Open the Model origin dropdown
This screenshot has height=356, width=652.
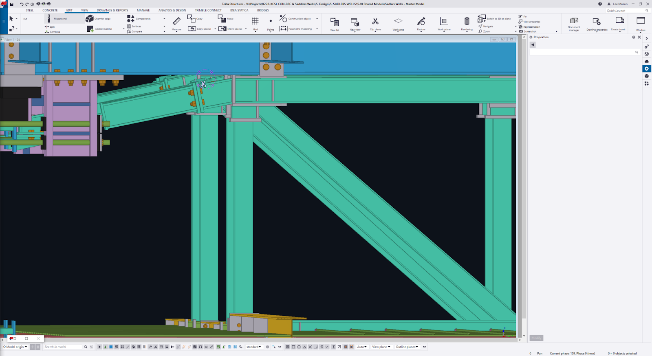coord(16,347)
